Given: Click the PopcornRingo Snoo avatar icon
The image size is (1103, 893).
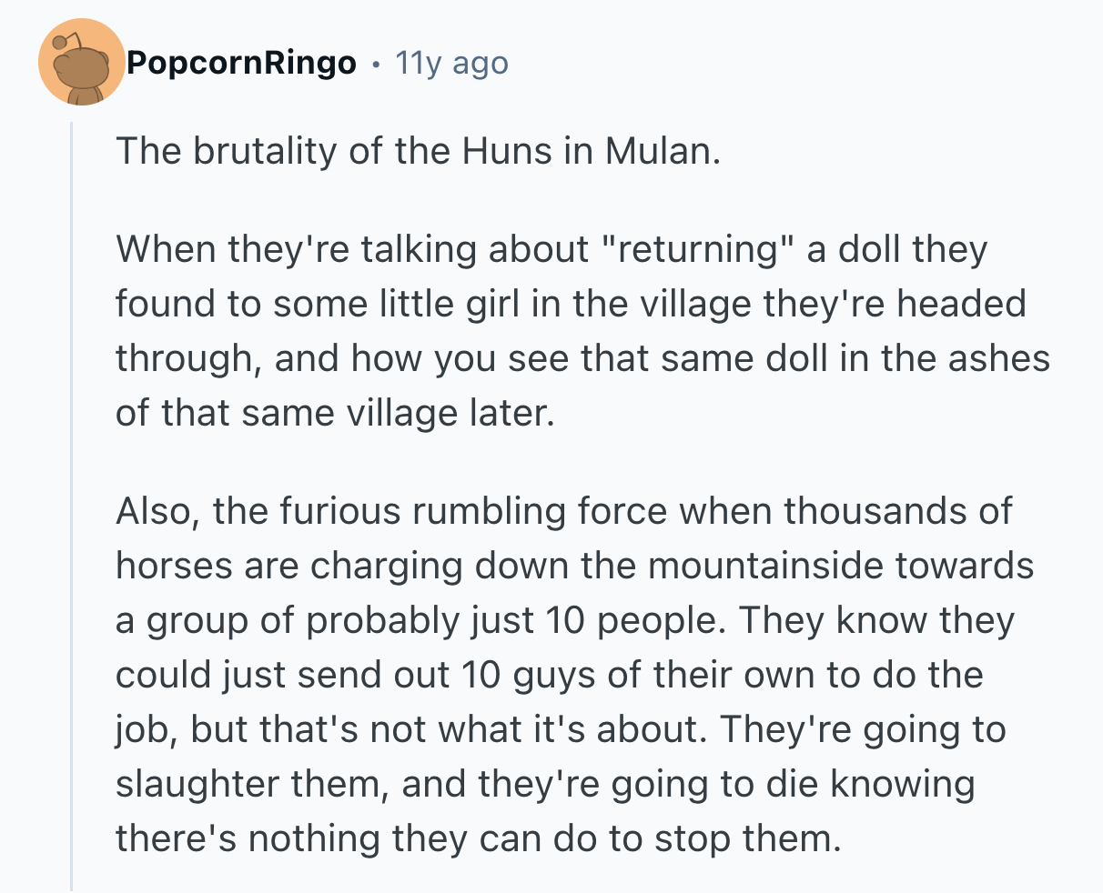Looking at the screenshot, I should [x=82, y=62].
